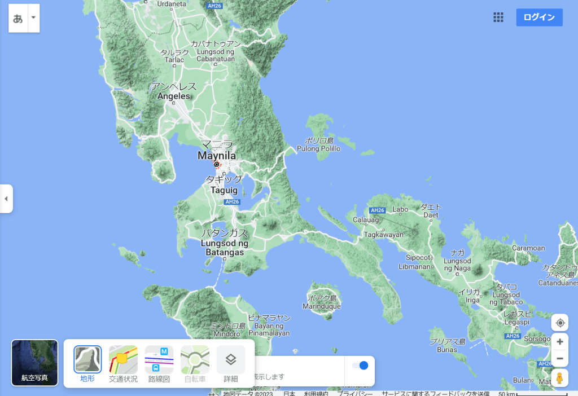Click the Maynila city label
Screen dimensions: 578x396
(217, 156)
